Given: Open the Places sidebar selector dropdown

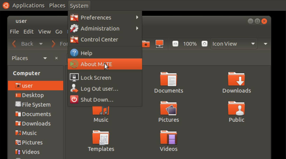Looking at the screenshot, I should pos(29,58).
